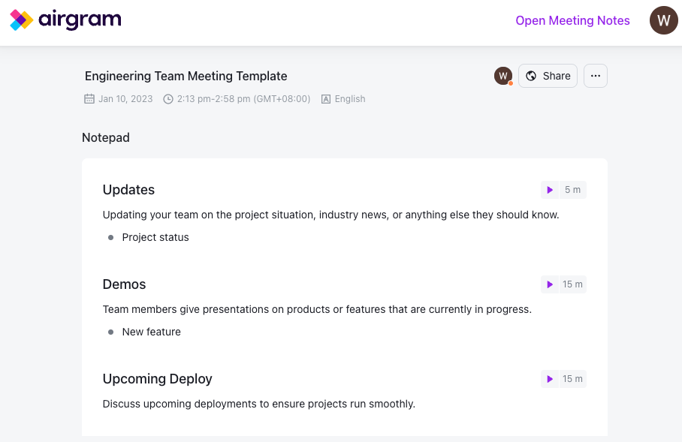Open the English language selector
This screenshot has height=442, width=682.
pos(350,99)
